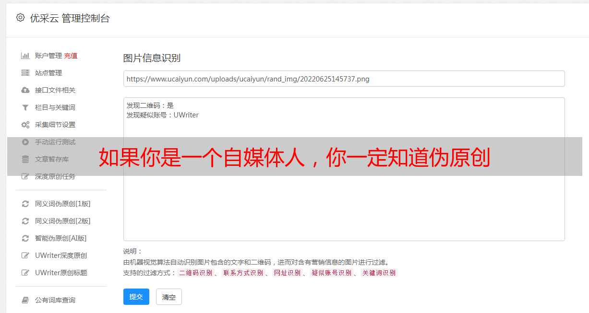Viewport: 589px width, 313px height.
Task: Open the 充值 link
Action: [x=71, y=56]
